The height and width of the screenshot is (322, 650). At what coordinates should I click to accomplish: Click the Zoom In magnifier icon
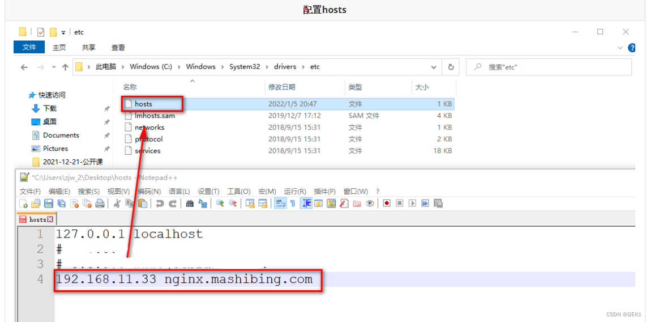220,204
